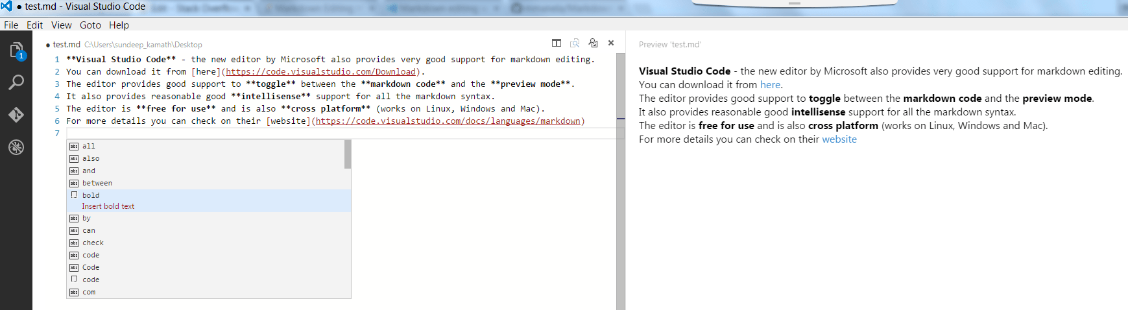Insert the 'bold' snippet suggestion

(209, 200)
